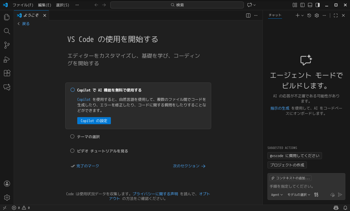This screenshot has height=211, width=350.
Task: Open the Run and Debug view
Action: coord(7,59)
